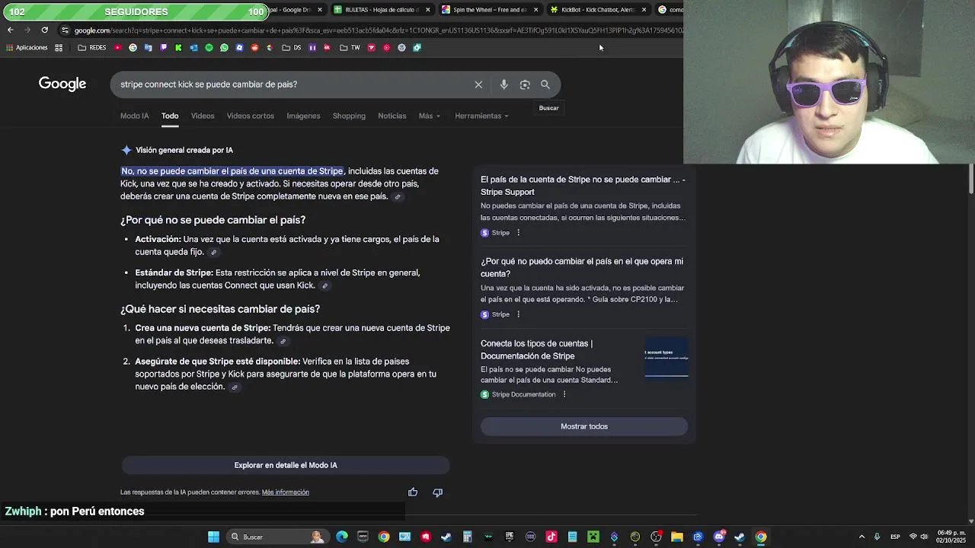This screenshot has height=548, width=975.
Task: Click the page vertical scrollbar
Action: point(971,179)
